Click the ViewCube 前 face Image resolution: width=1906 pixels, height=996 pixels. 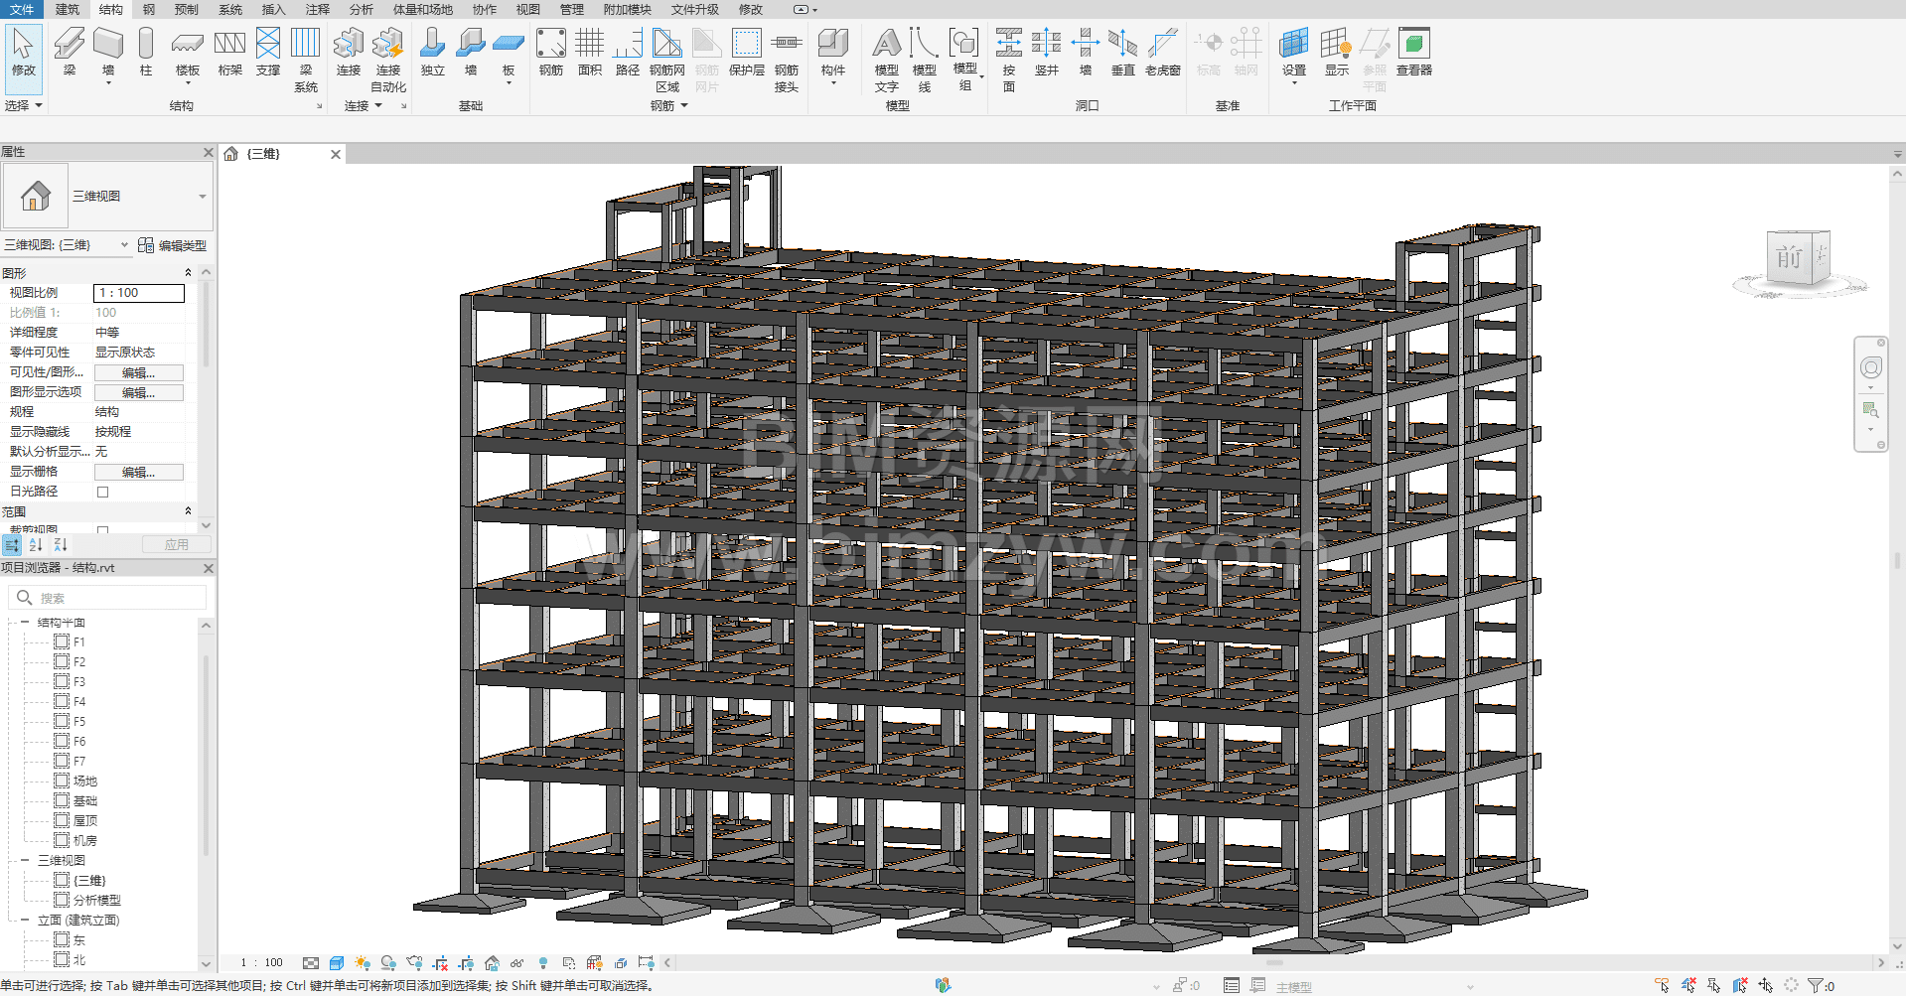1789,258
